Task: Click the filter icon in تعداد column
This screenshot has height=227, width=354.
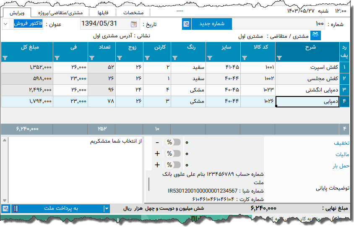Action: pyautogui.click(x=92, y=58)
